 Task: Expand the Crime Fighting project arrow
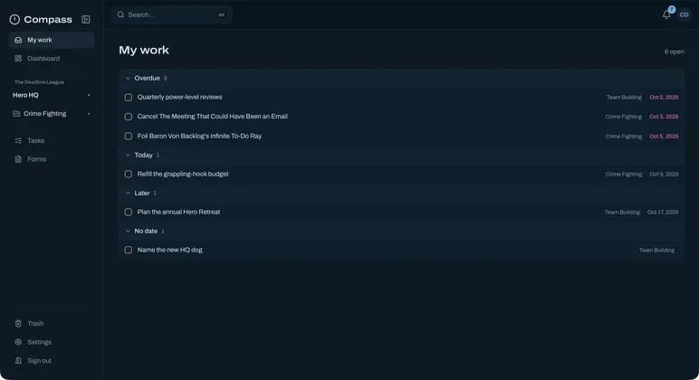pyautogui.click(x=89, y=114)
